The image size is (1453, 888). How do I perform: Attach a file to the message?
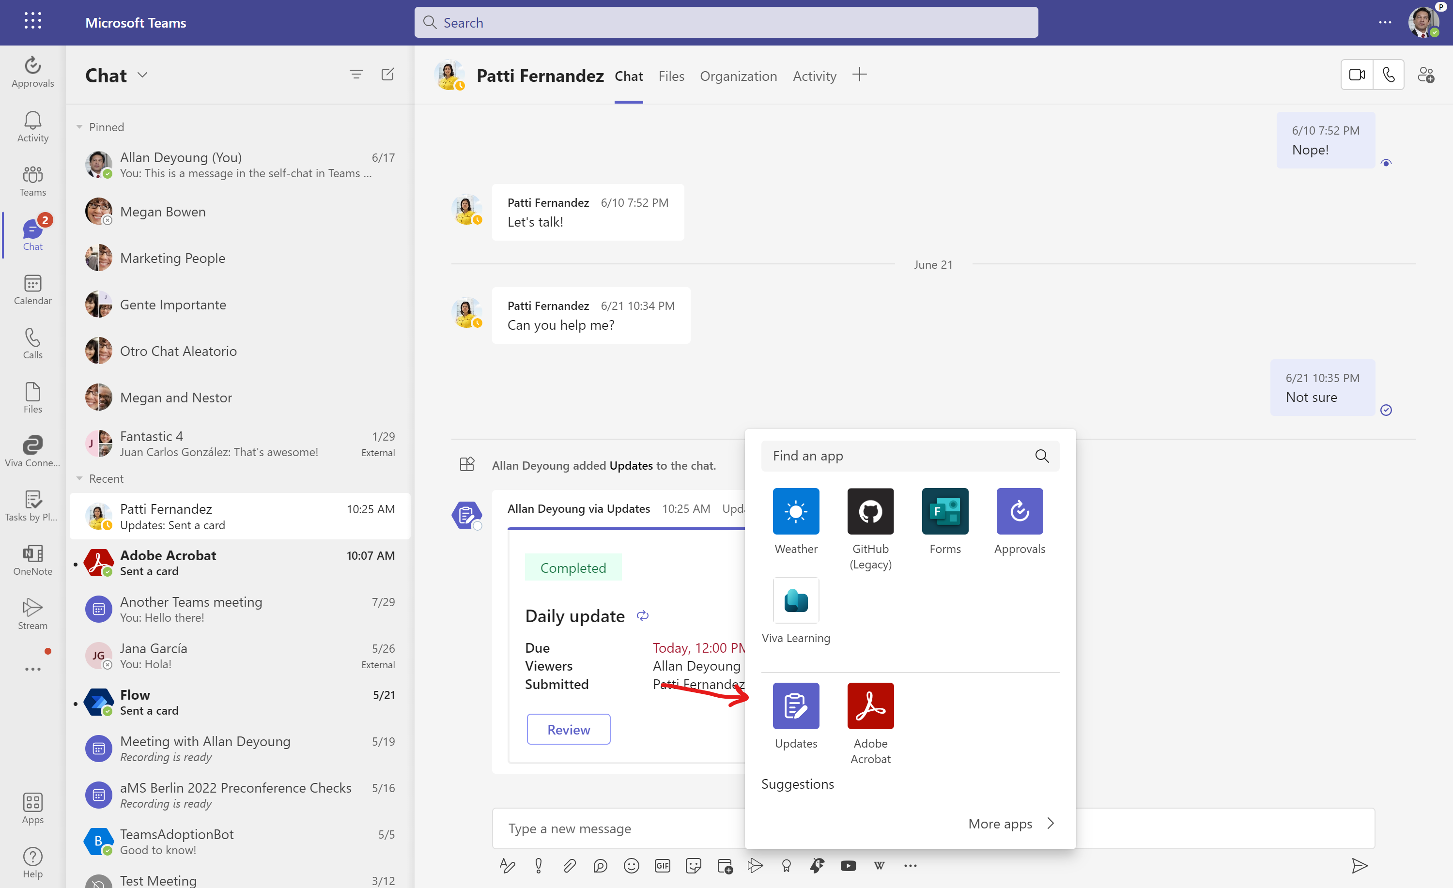tap(570, 866)
